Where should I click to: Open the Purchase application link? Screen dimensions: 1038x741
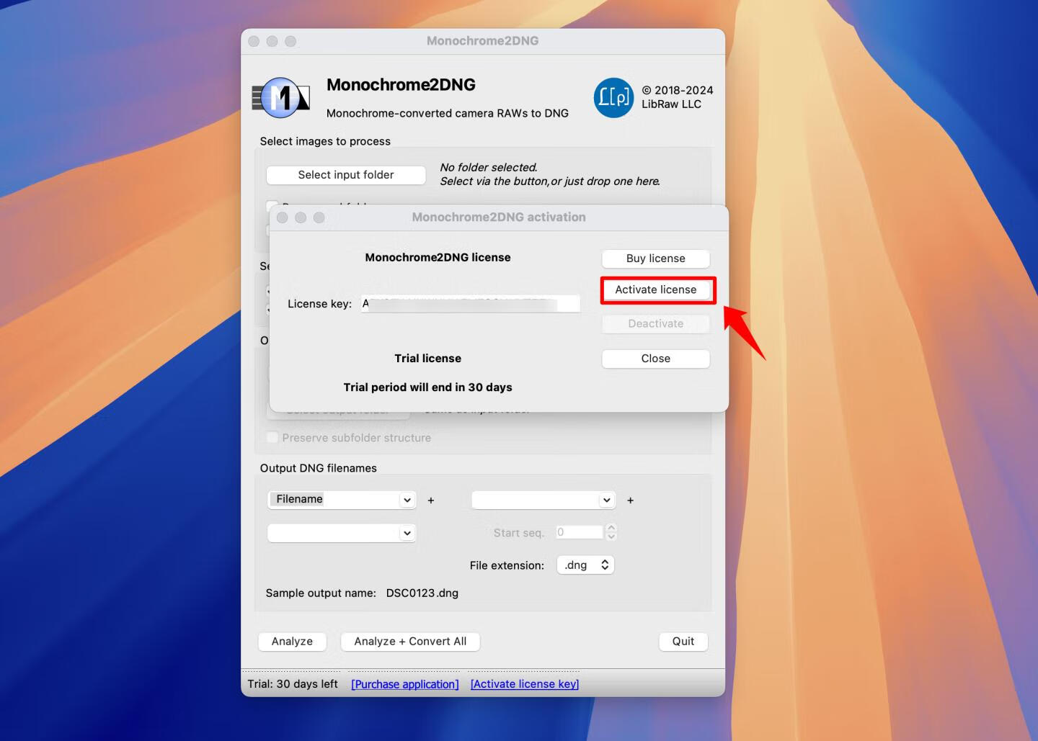pyautogui.click(x=405, y=684)
